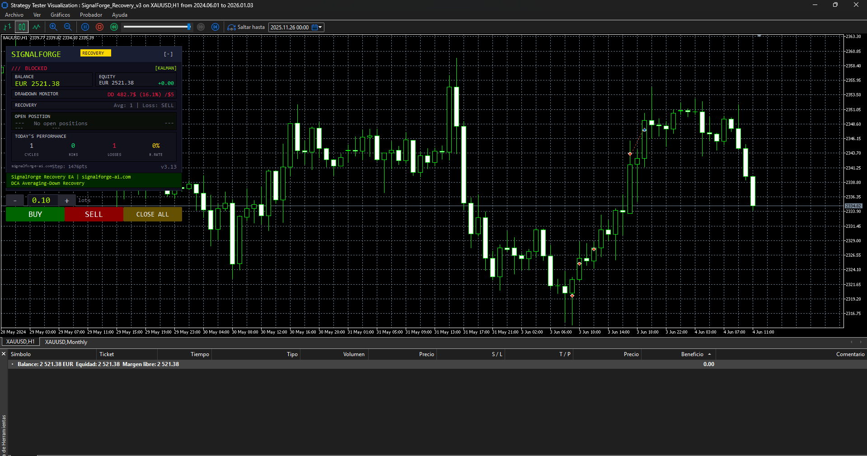Open the Probador menu
This screenshot has height=456, width=867.
tap(91, 15)
